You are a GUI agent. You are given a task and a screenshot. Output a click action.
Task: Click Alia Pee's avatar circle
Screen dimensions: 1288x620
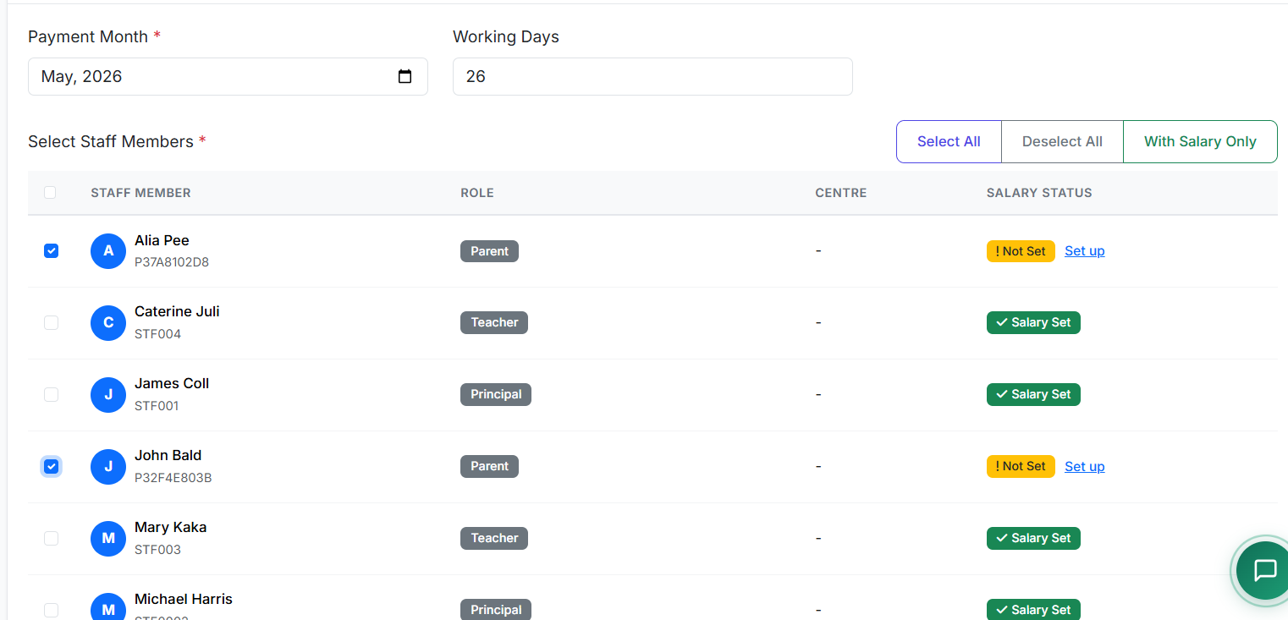coord(108,251)
